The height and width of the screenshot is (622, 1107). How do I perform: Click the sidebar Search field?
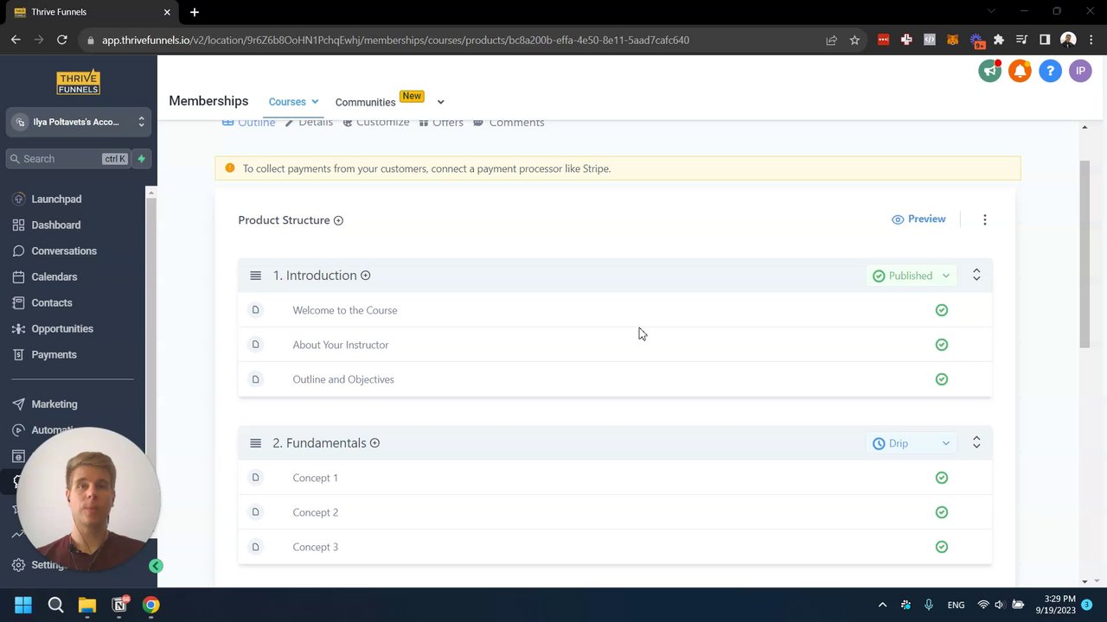[x=67, y=159]
